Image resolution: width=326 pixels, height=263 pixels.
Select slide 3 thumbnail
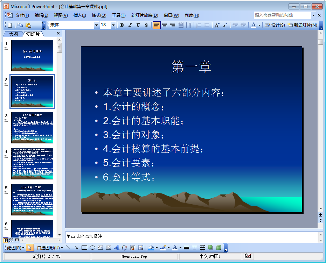tap(32, 127)
